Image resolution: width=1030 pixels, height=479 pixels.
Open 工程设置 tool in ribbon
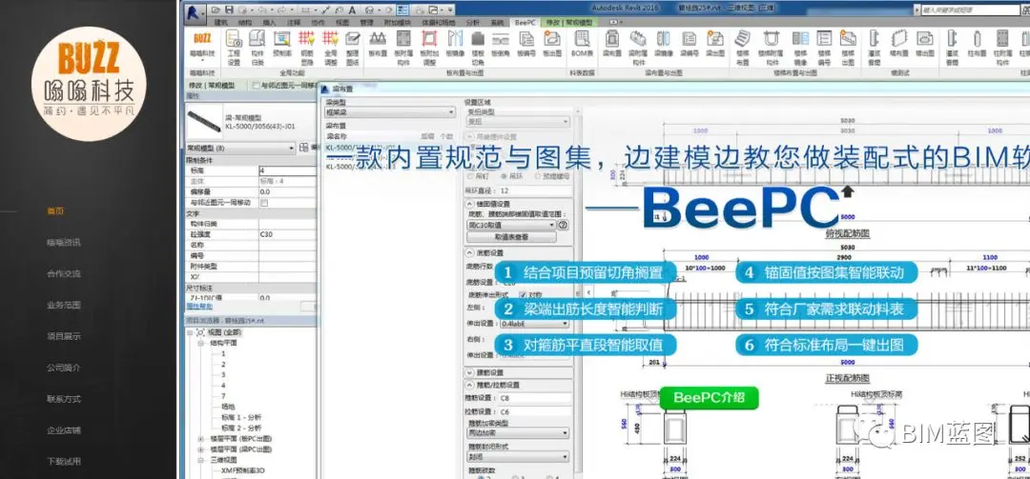pos(234,47)
